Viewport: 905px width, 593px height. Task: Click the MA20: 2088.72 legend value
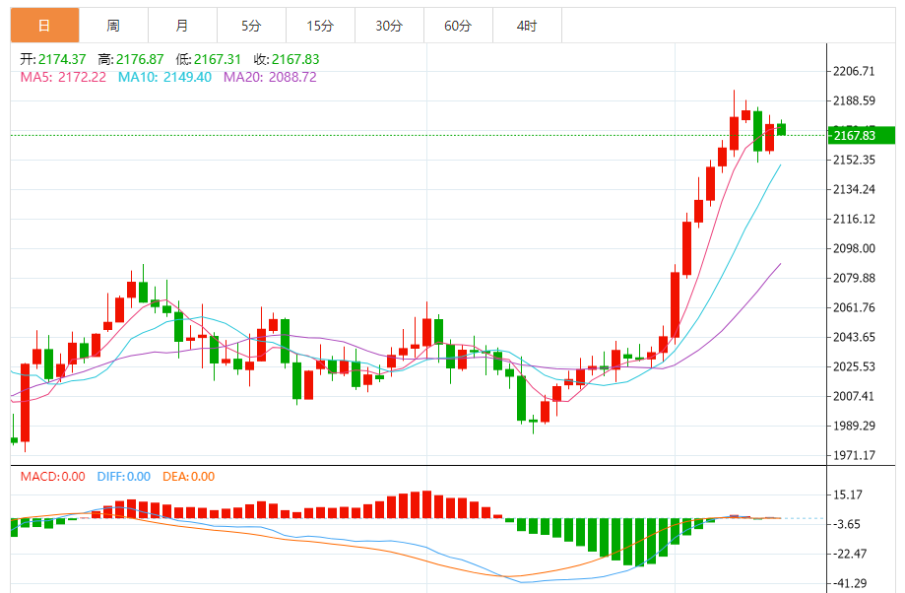click(x=270, y=78)
